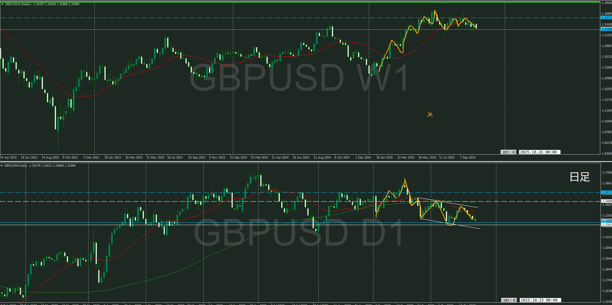Click the GBPUSD#,Weekly chart title text
Image resolution: width=612 pixels, height=305 pixels.
18,4
